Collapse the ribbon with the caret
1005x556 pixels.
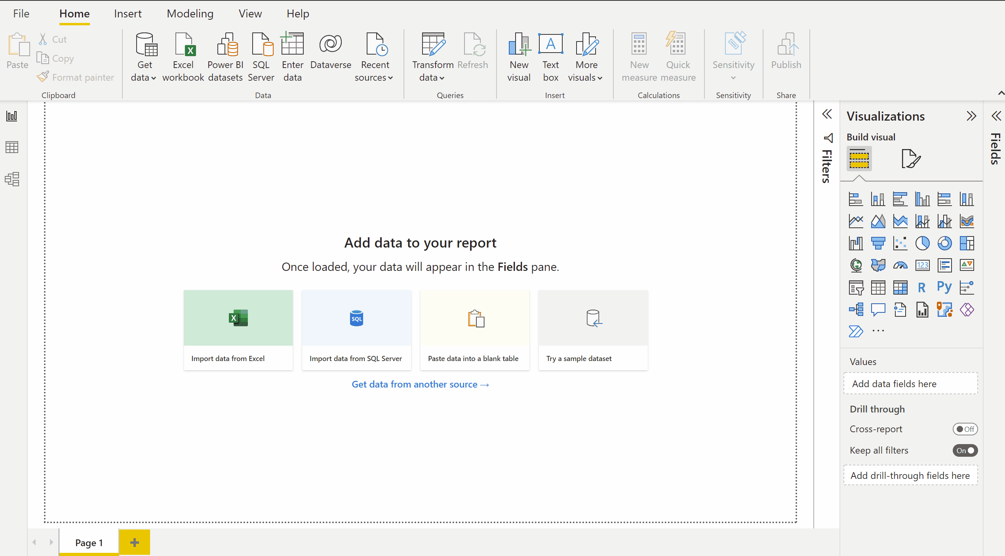coord(1001,93)
